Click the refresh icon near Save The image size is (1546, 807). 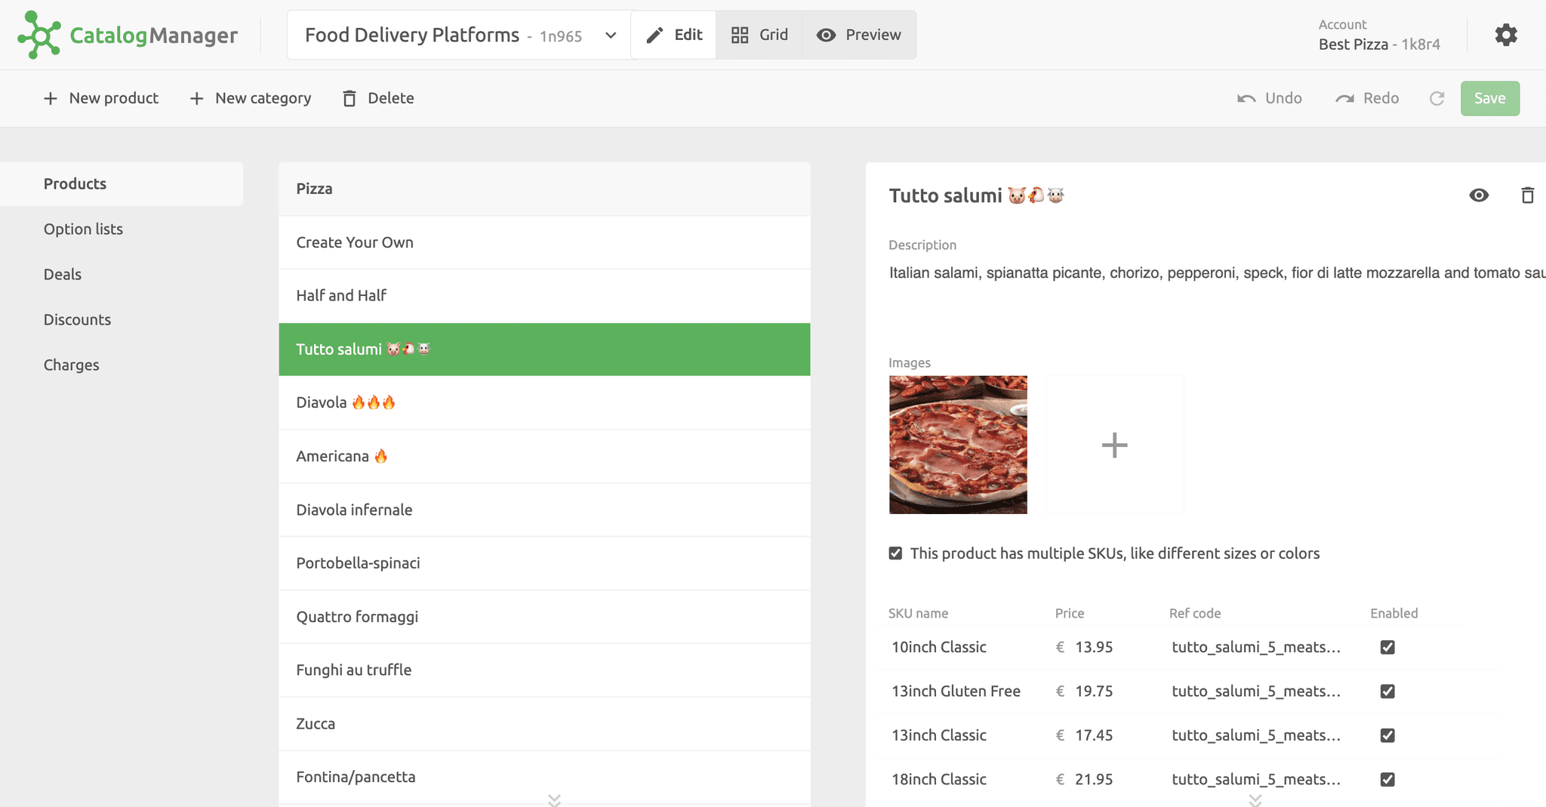pos(1437,98)
